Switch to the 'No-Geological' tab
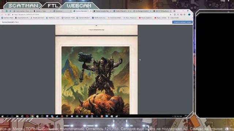234x131 pixels. [x=142, y=11]
